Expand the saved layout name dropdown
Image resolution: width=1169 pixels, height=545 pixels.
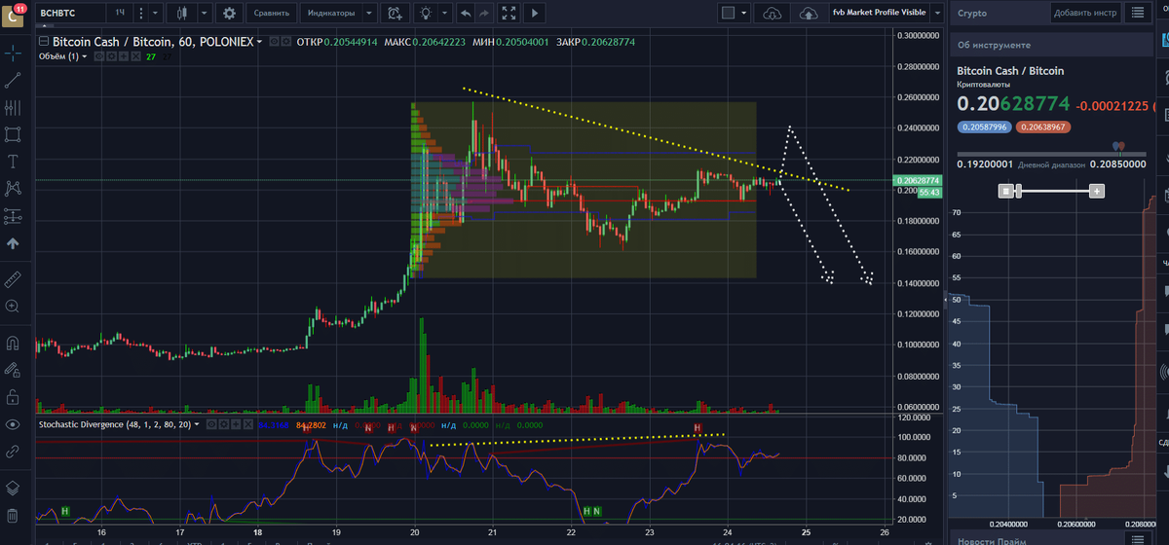pyautogui.click(x=935, y=13)
